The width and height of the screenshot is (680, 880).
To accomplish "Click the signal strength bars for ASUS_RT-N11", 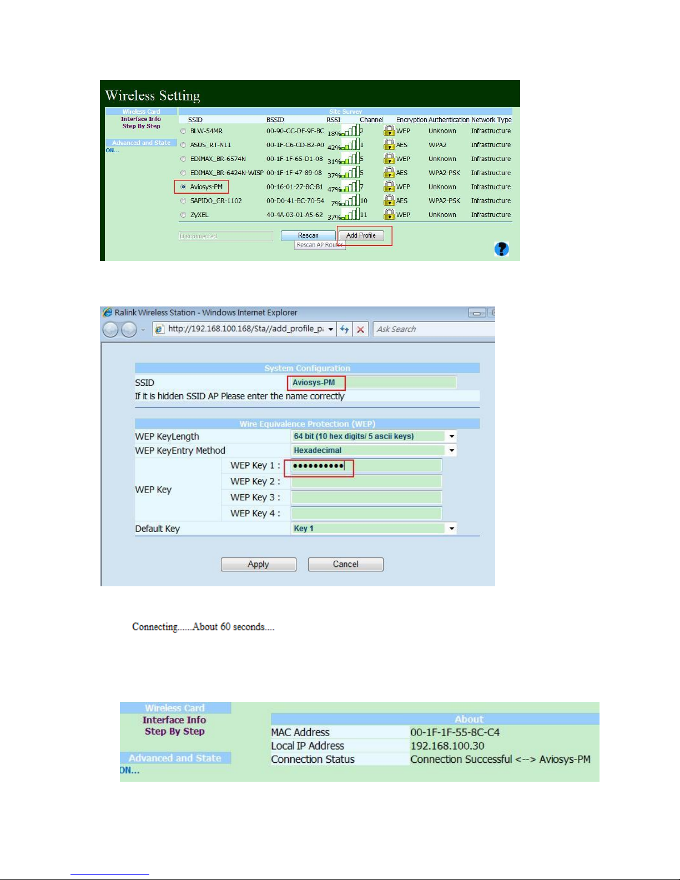I will point(350,145).
